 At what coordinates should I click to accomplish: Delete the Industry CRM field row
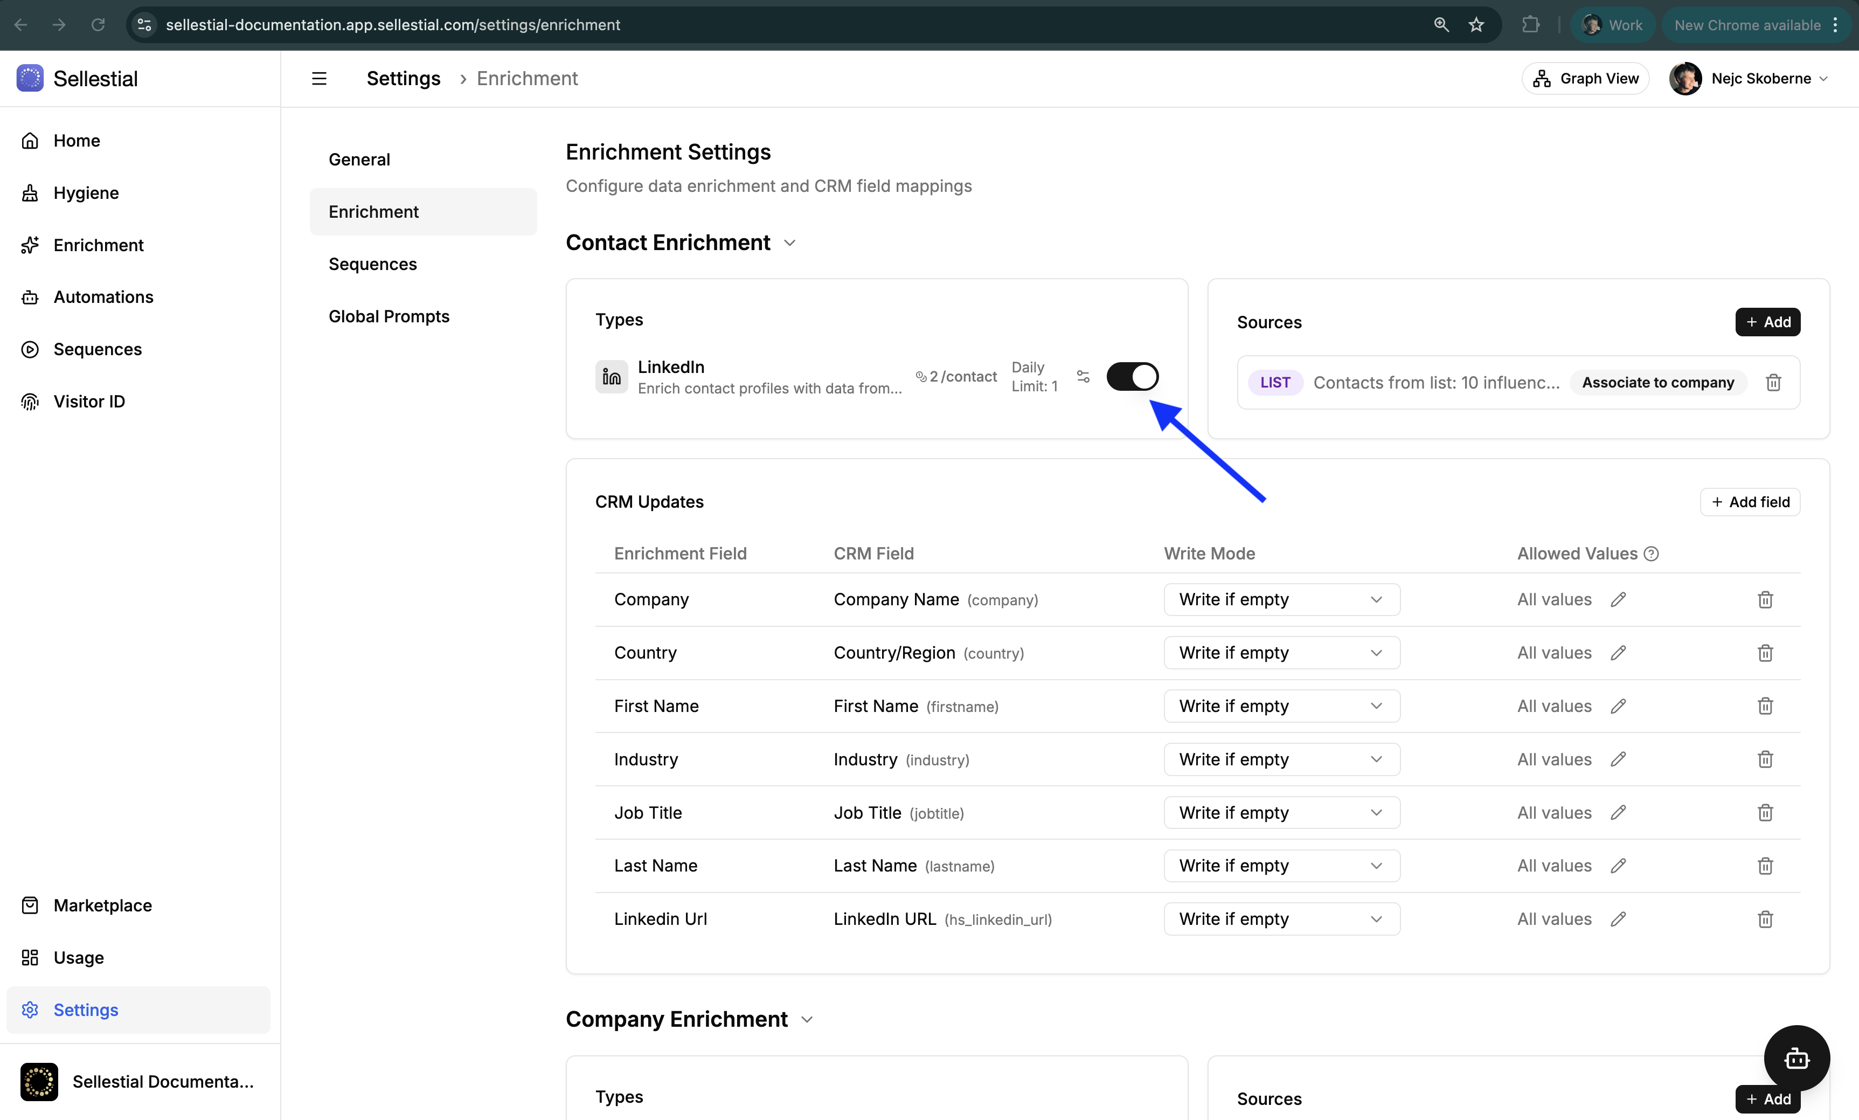pyautogui.click(x=1765, y=759)
